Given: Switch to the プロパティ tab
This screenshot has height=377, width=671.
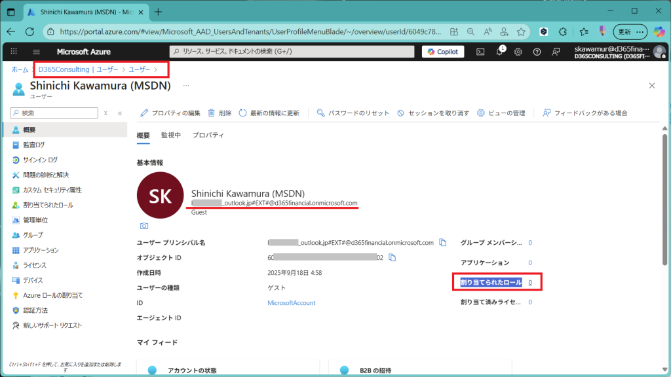Looking at the screenshot, I should coord(208,135).
